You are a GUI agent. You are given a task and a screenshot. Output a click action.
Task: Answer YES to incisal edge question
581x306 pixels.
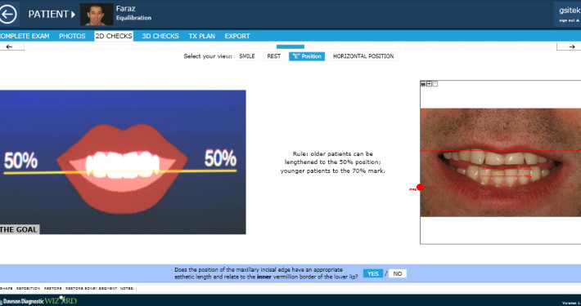[373, 273]
